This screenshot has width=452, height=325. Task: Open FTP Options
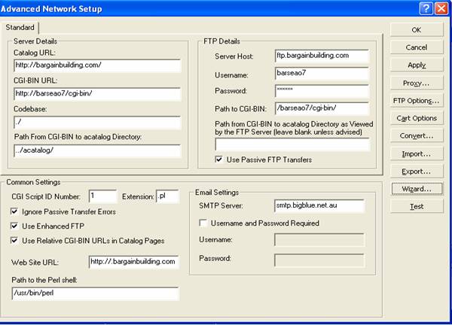tap(417, 100)
